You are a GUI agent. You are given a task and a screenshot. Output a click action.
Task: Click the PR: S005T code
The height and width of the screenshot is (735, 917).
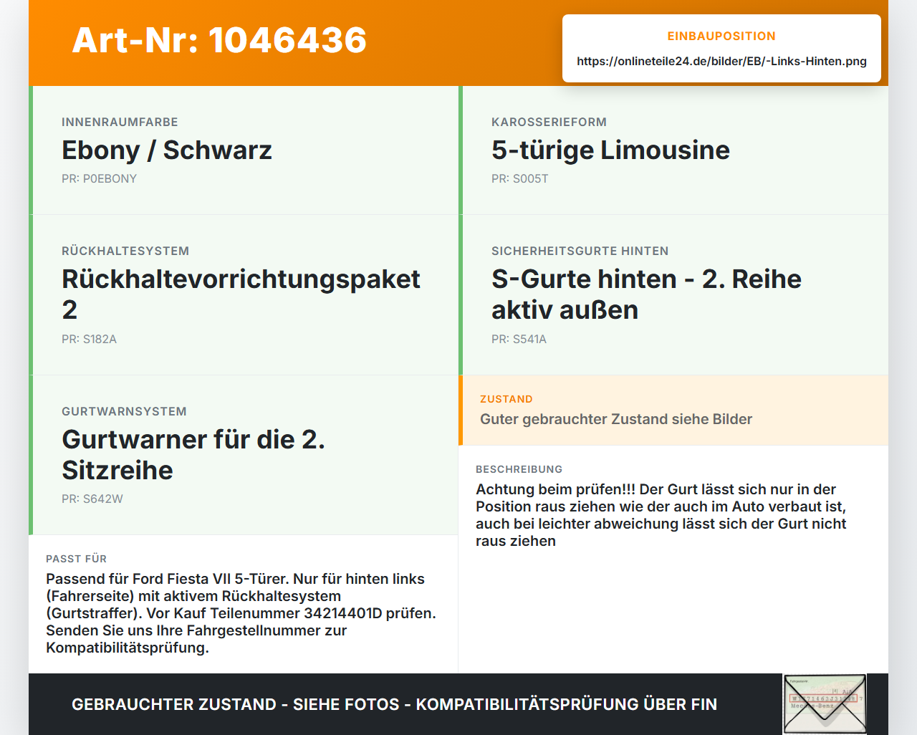click(519, 178)
